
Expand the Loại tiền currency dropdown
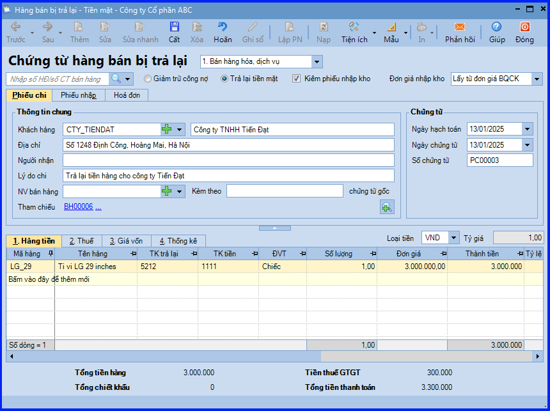[x=453, y=238]
